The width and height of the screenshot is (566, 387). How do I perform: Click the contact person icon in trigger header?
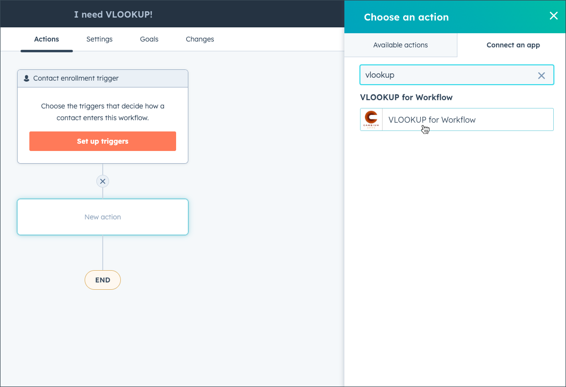(x=26, y=78)
